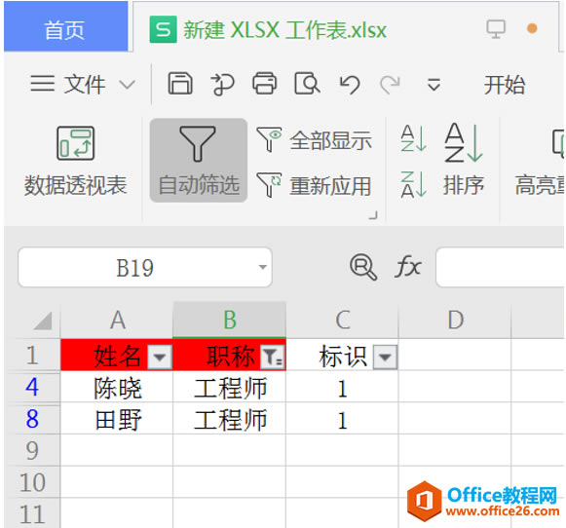Image resolution: width=566 pixels, height=528 pixels.
Task: Open filter dropdown on 姓名 column
Action: coord(160,357)
